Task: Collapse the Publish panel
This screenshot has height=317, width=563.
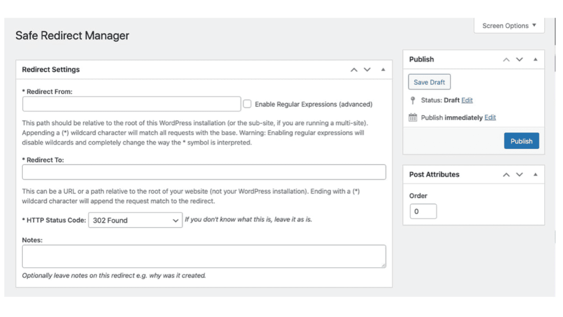Action: coord(535,59)
